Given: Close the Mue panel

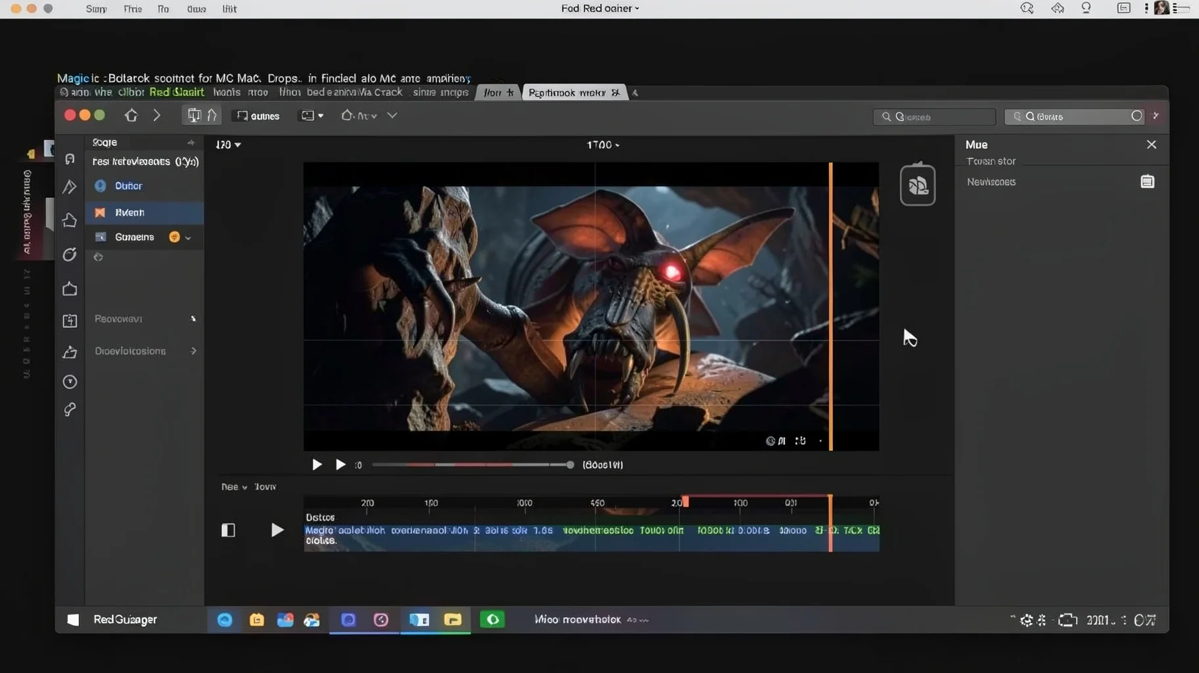Looking at the screenshot, I should pyautogui.click(x=1151, y=145).
